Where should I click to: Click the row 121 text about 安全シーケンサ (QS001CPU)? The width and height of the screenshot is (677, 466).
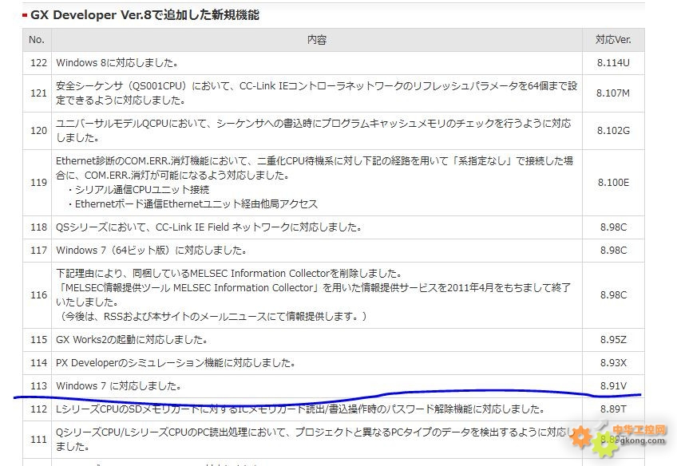click(x=316, y=93)
